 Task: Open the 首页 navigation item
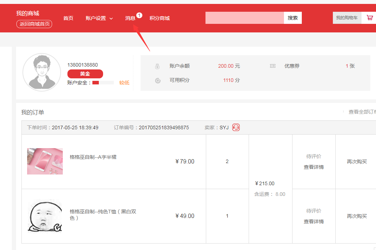click(x=68, y=18)
